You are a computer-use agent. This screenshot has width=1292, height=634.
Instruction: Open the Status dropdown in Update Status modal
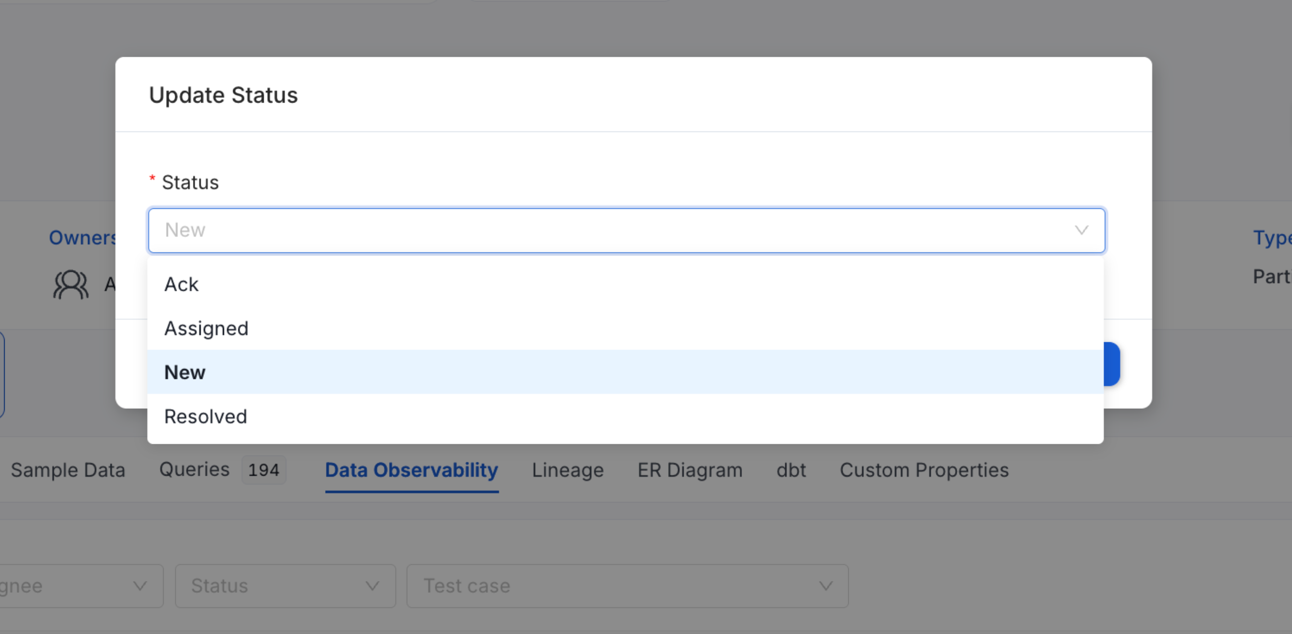click(626, 230)
